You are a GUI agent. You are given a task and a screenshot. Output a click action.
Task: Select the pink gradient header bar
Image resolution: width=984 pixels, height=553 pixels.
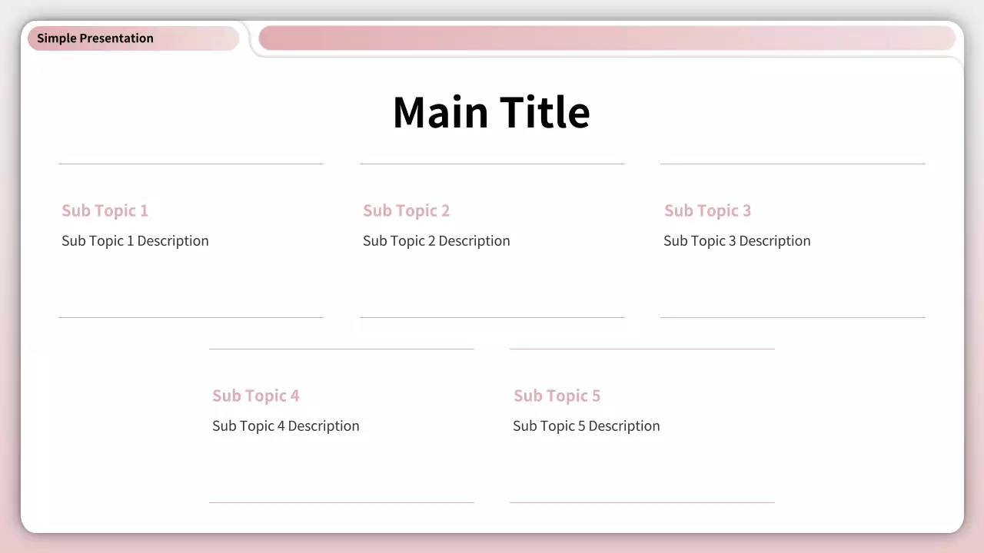click(606, 38)
